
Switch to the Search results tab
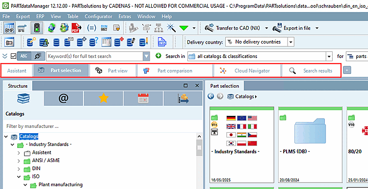[311, 71]
